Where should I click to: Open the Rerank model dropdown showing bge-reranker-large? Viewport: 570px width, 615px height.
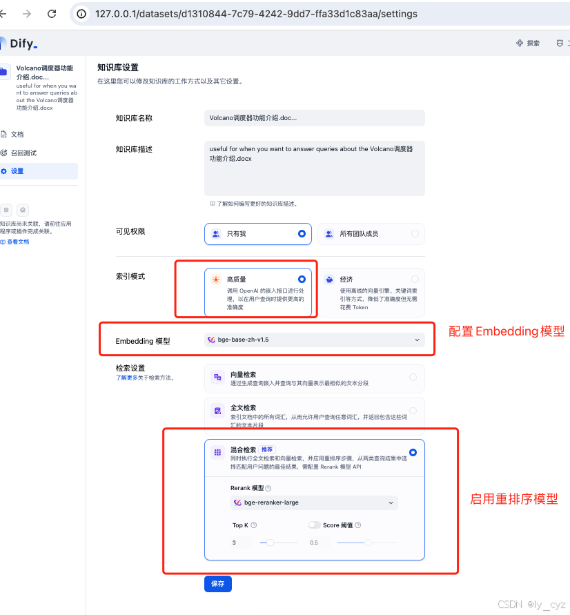point(314,503)
